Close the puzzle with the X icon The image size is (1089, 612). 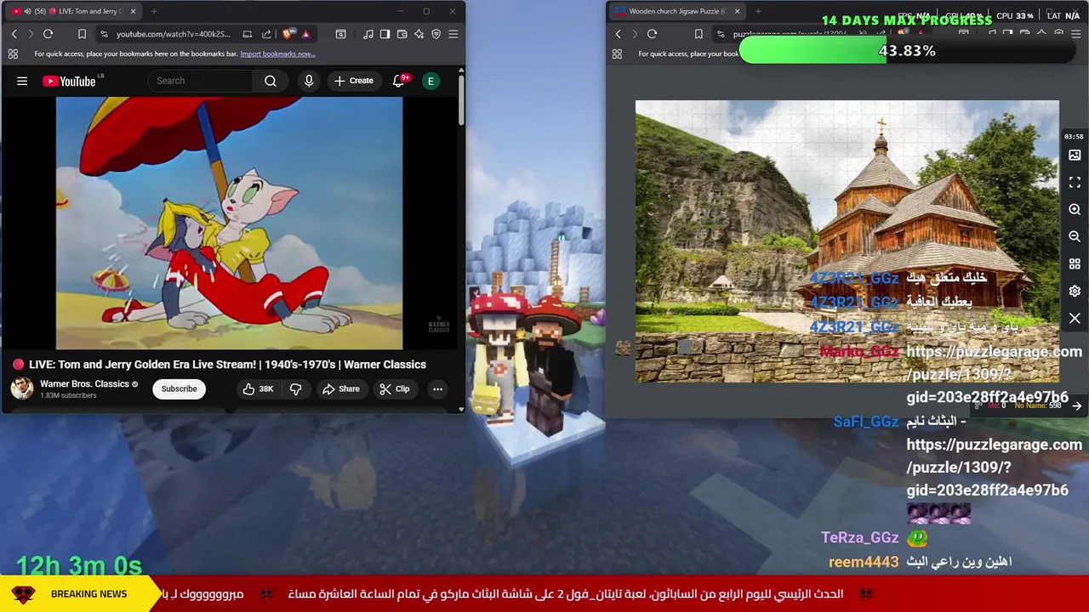1075,318
